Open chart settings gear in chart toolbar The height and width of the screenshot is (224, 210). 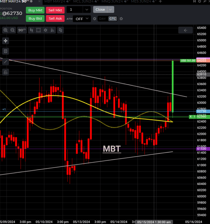coord(45,30)
